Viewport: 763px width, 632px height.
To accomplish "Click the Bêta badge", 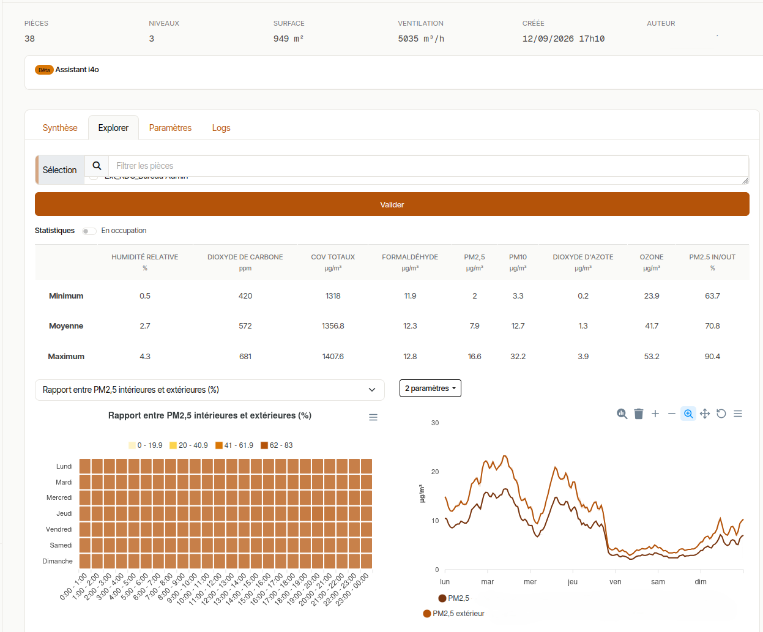I will [x=44, y=70].
